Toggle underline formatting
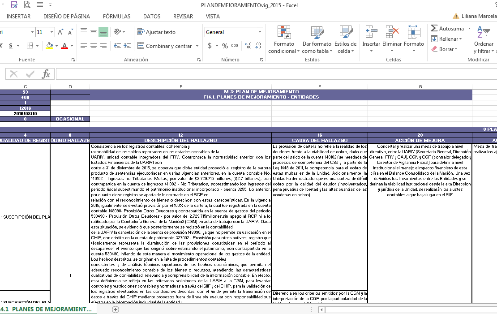 click(x=11, y=46)
